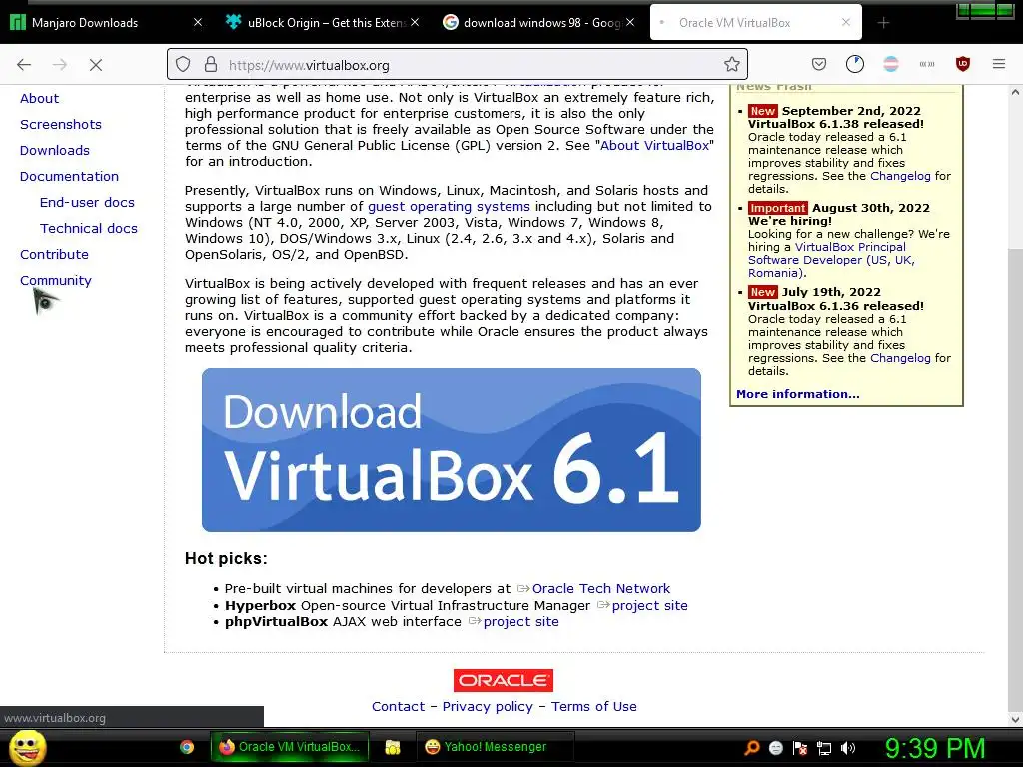Open Hyperbox project site link
The image size is (1023, 767).
click(x=649, y=606)
